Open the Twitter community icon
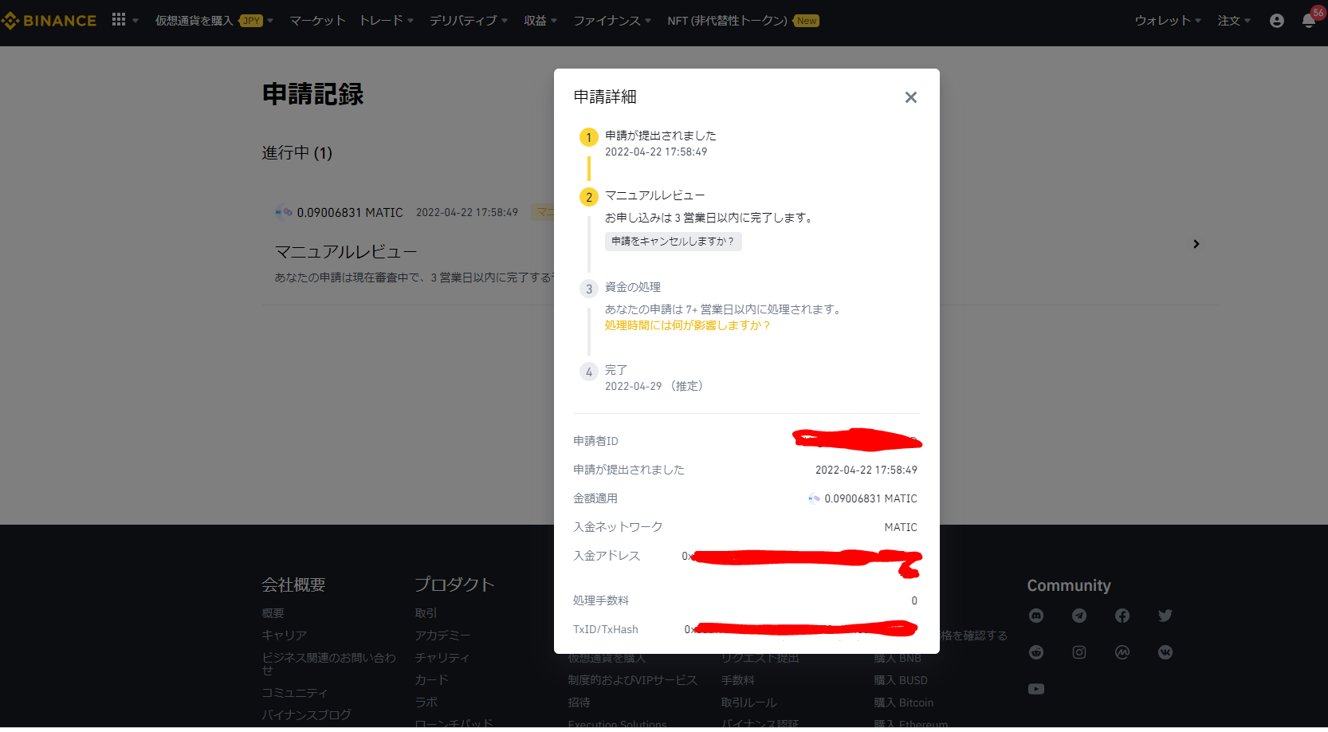The width and height of the screenshot is (1328, 732). [1165, 616]
